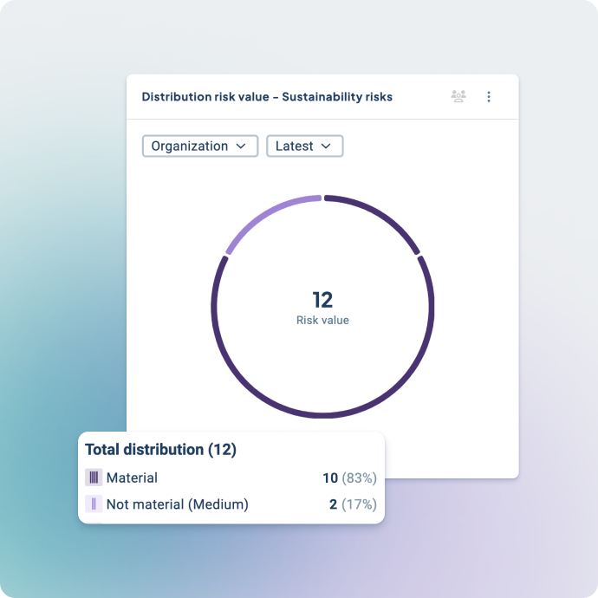This screenshot has height=598, width=598.
Task: Click the chevron arrow beside Organization
Action: [x=242, y=146]
